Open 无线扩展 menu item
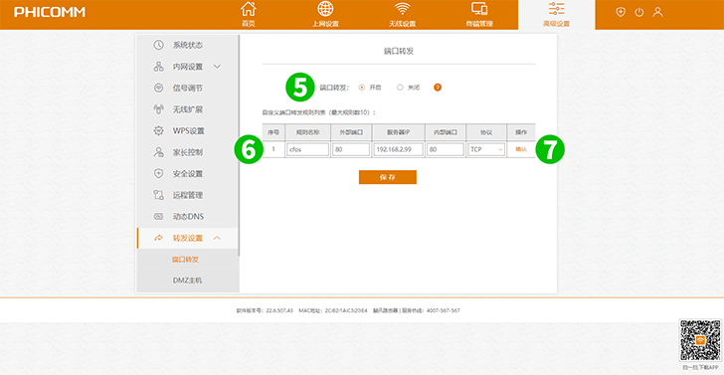 (x=187, y=109)
